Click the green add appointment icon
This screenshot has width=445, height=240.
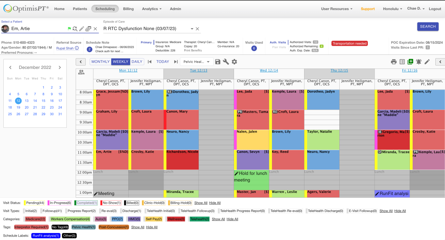[410, 62]
